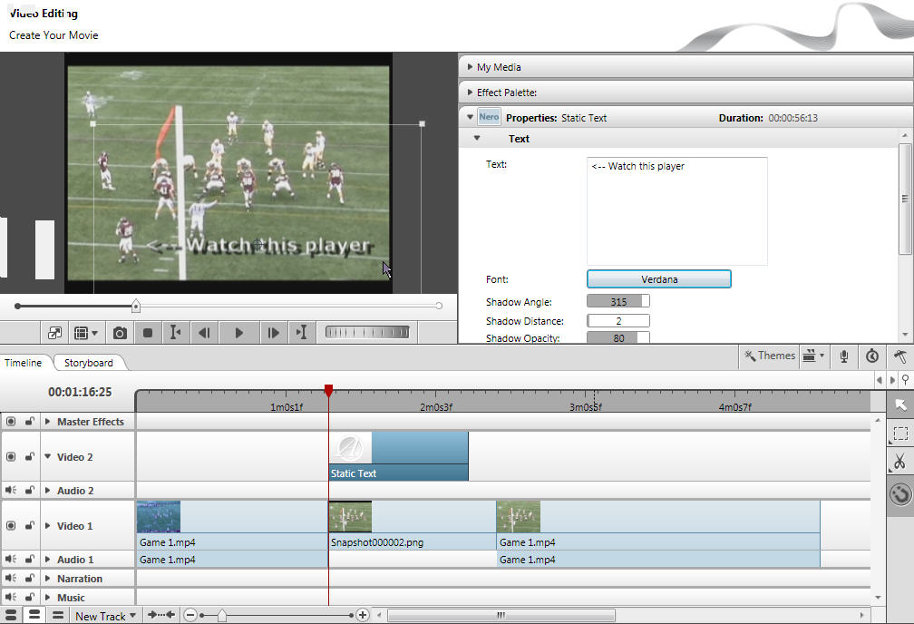The image size is (914, 624).
Task: Toggle lock on Master Effects track
Action: (x=29, y=421)
